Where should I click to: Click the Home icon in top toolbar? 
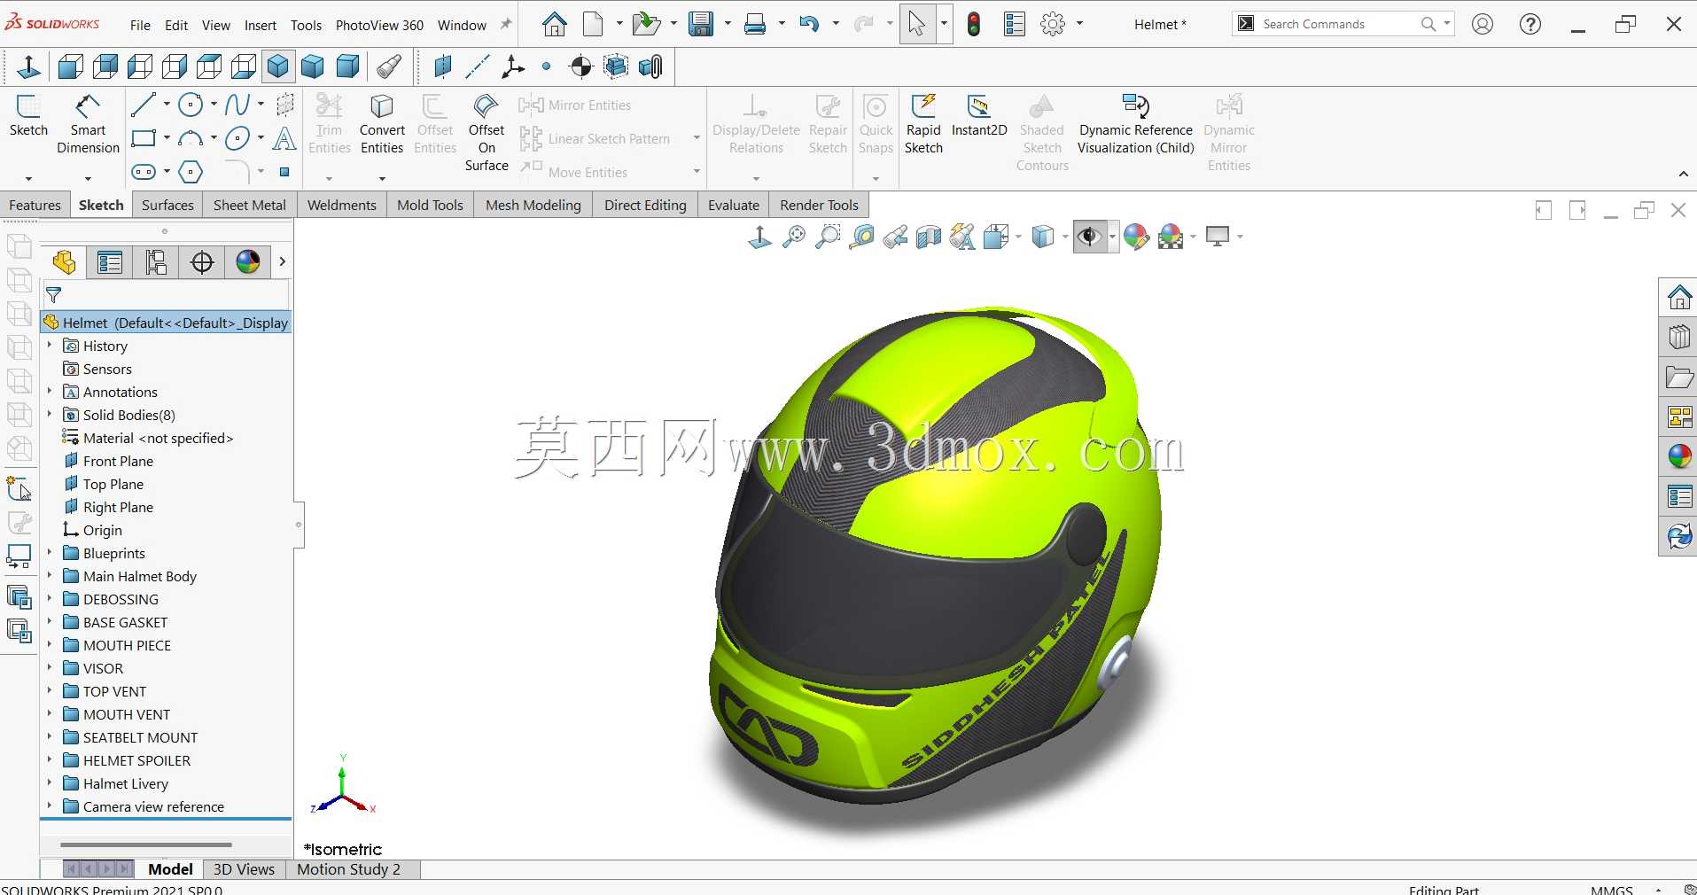[x=555, y=24]
